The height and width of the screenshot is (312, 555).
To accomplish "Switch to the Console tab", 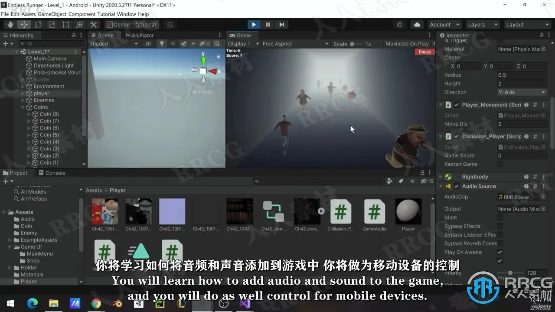I will coord(52,173).
